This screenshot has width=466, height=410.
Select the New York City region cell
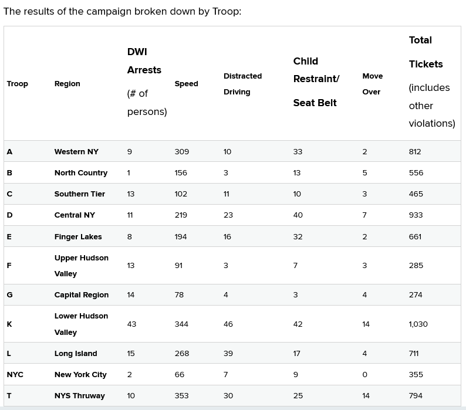click(x=80, y=375)
